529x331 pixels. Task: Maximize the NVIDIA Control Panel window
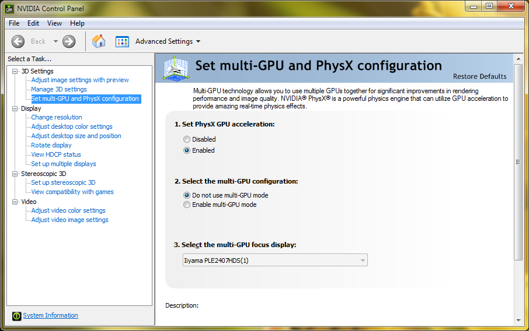(x=489, y=6)
